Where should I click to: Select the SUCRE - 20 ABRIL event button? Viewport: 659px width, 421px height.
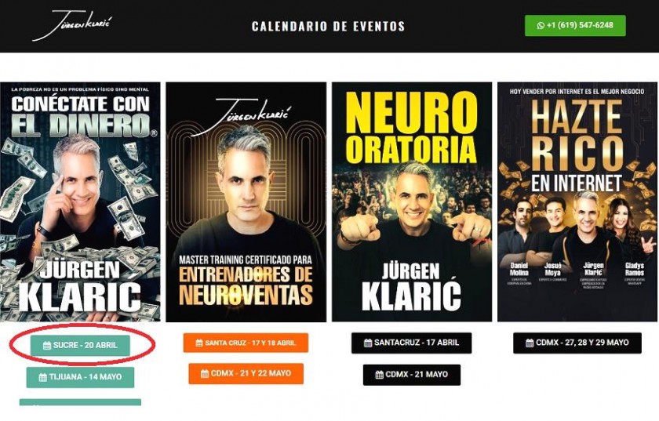tap(80, 346)
